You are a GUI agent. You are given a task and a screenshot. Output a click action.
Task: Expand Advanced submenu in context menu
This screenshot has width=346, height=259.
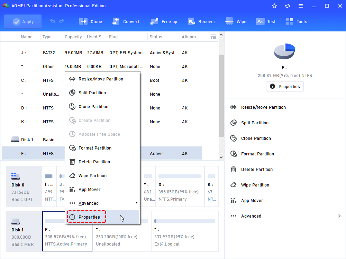(x=103, y=203)
